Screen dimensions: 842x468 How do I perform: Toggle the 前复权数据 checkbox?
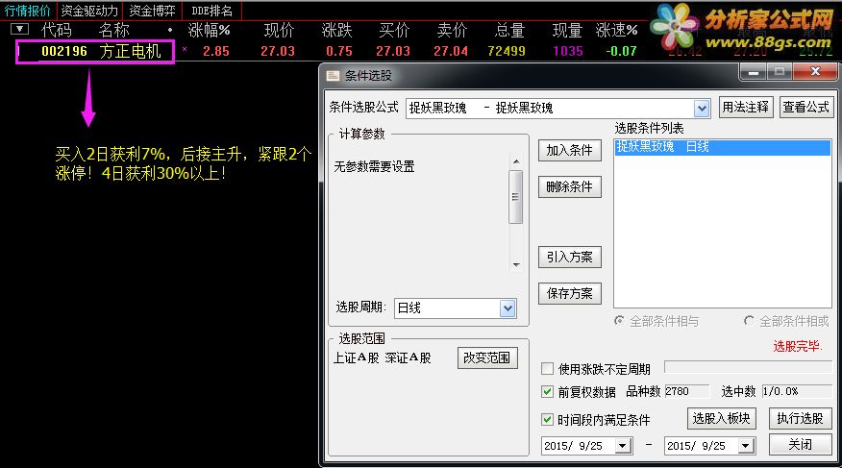pyautogui.click(x=547, y=392)
